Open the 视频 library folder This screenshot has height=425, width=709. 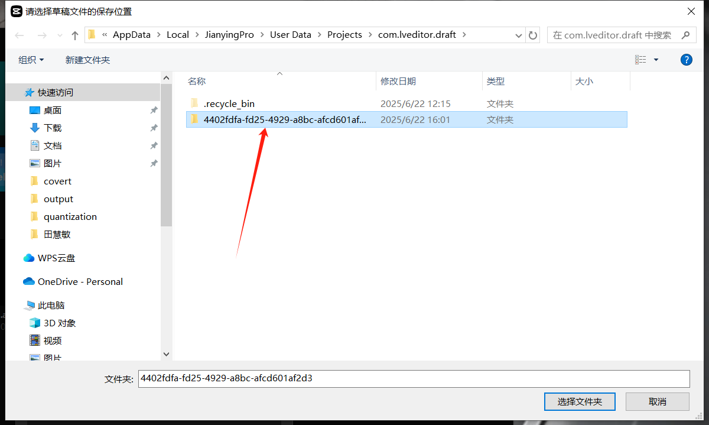pos(52,341)
